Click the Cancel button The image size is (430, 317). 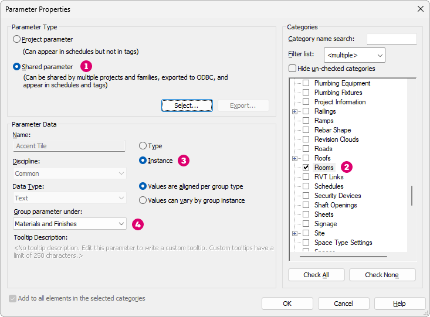tap(343, 304)
